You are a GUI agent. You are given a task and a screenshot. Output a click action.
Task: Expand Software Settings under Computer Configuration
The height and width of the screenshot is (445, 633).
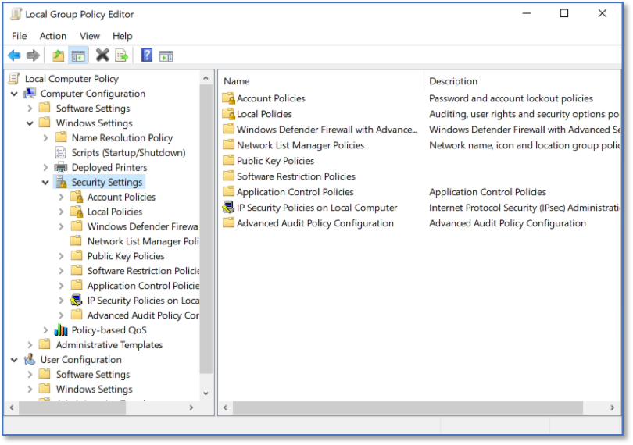pyautogui.click(x=30, y=108)
